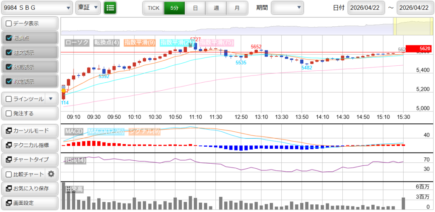This screenshot has width=435, height=212.
Task: Open テクニカル指標 settings popup
Action: coord(29,145)
